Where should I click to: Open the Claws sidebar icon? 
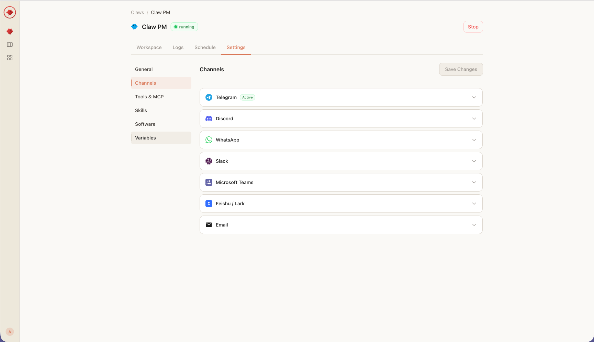click(x=10, y=32)
